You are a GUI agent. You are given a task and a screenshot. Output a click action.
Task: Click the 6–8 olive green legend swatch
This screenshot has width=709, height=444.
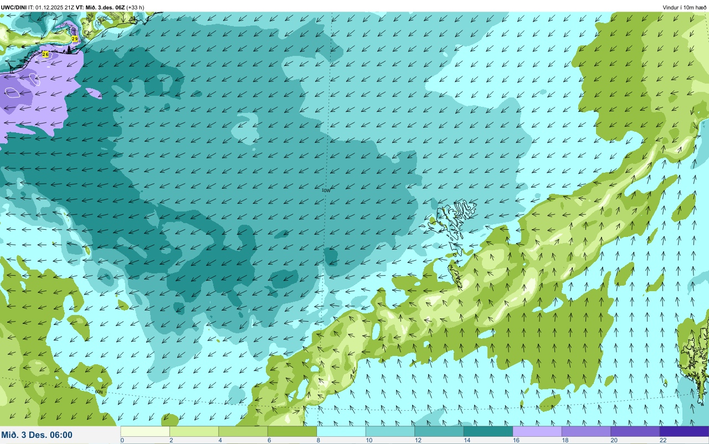(292, 431)
